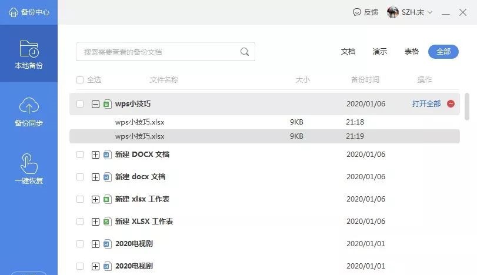Expand the 新建 DOCX 文档 backup group
Screen dimensions: 477x275
95,155
